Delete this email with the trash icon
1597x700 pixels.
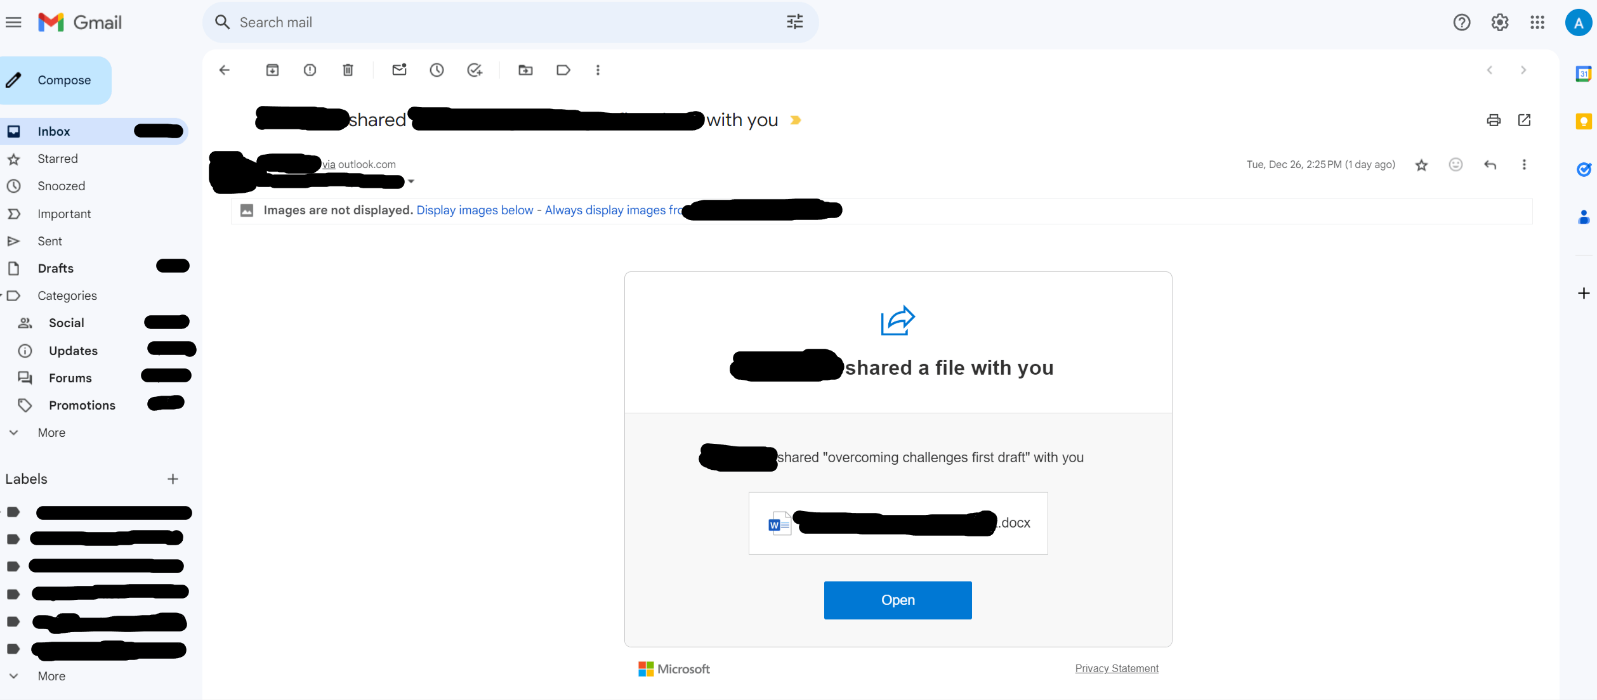coord(348,70)
